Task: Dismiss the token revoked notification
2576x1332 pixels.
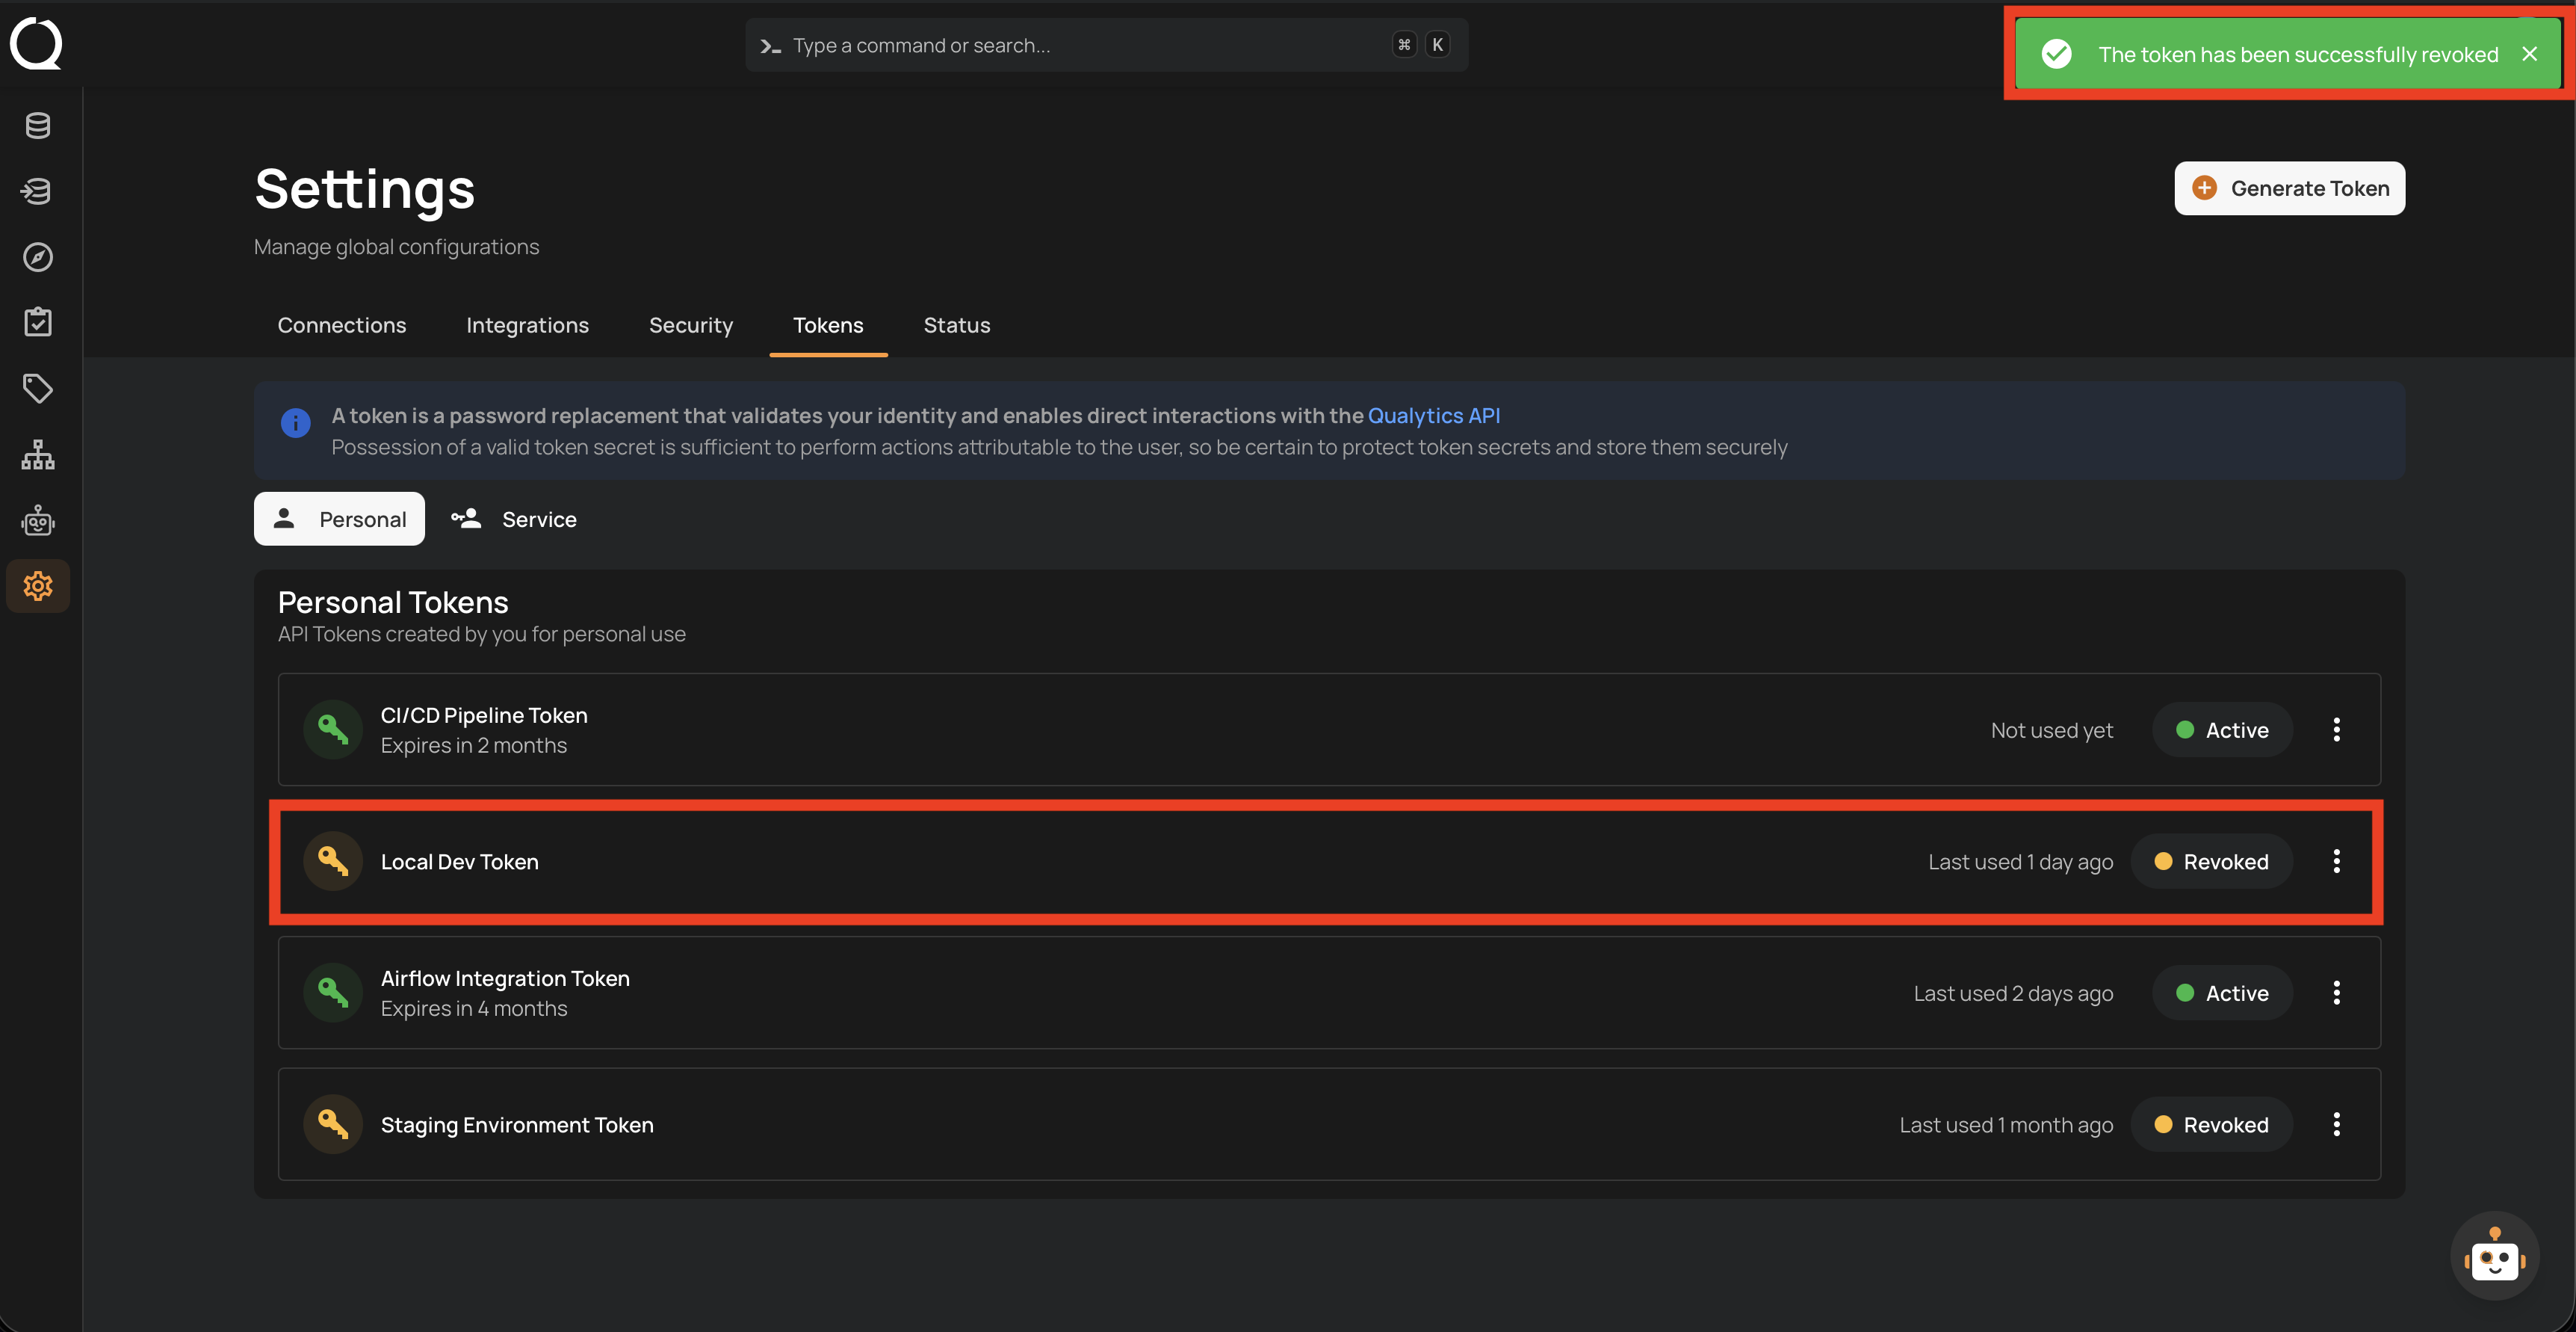Action: (x=2529, y=54)
